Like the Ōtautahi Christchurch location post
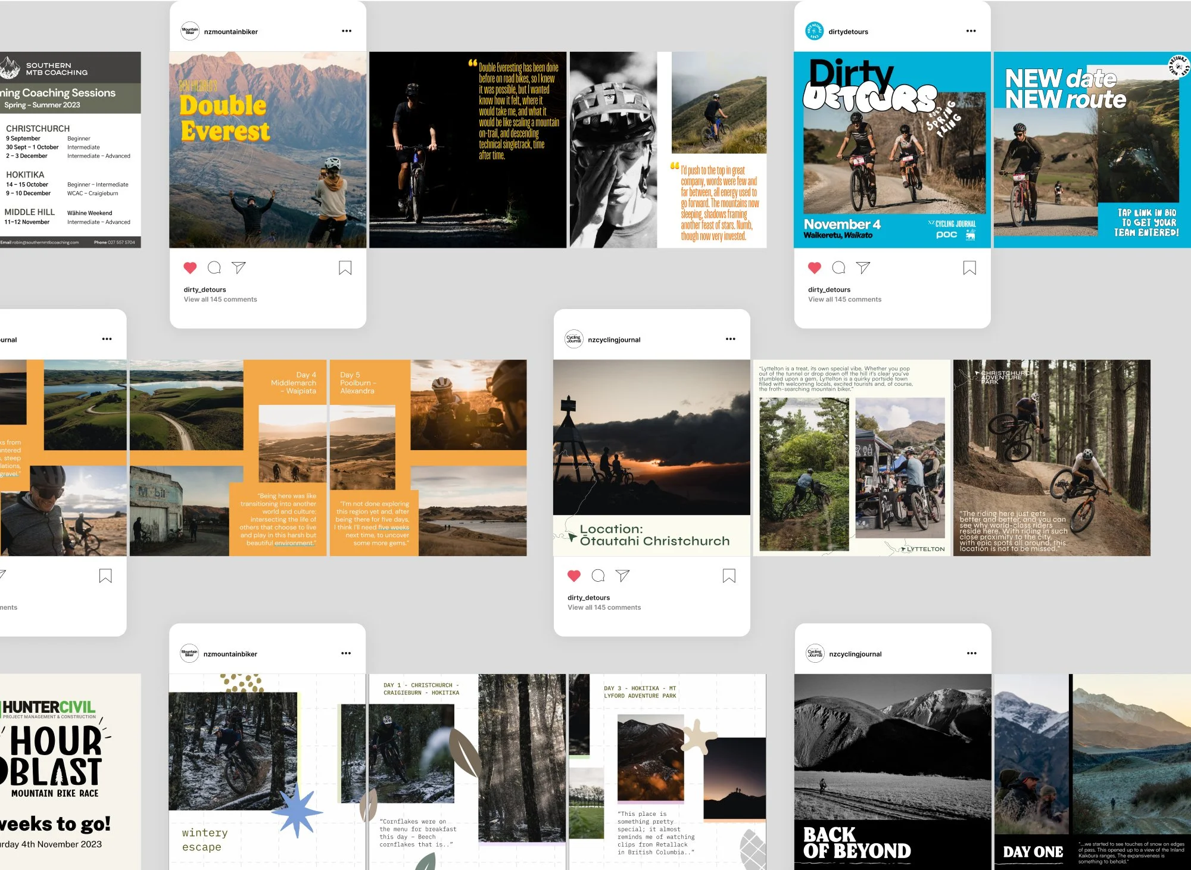1191x870 pixels. 574,576
